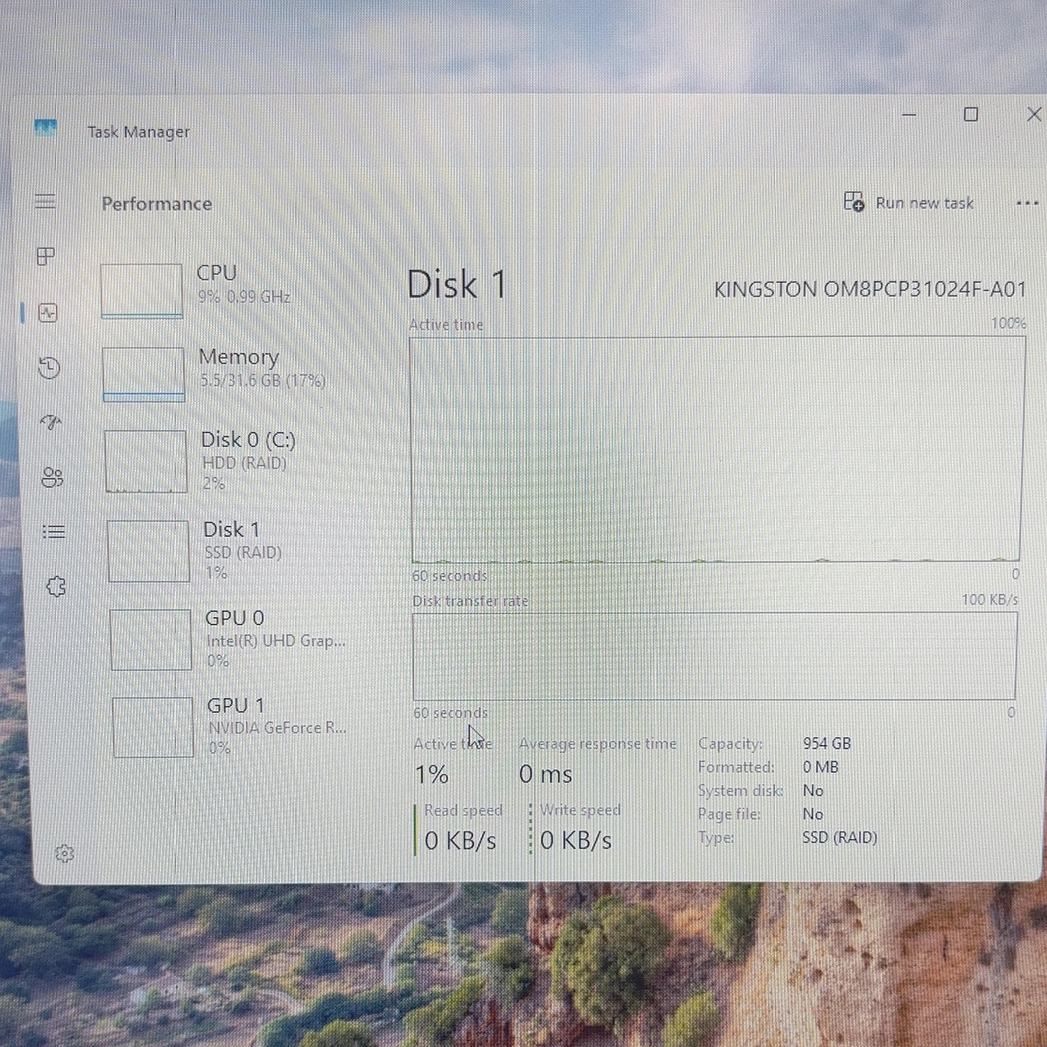Click the CPU usage mini graph thumbnail
The height and width of the screenshot is (1047, 1047).
[141, 291]
